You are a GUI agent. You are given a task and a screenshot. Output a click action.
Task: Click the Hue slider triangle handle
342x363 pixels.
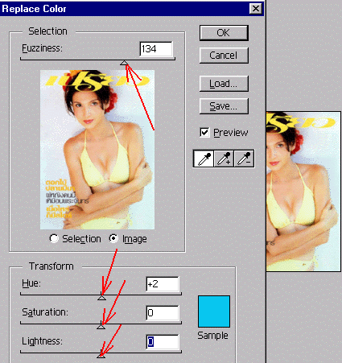point(101,297)
